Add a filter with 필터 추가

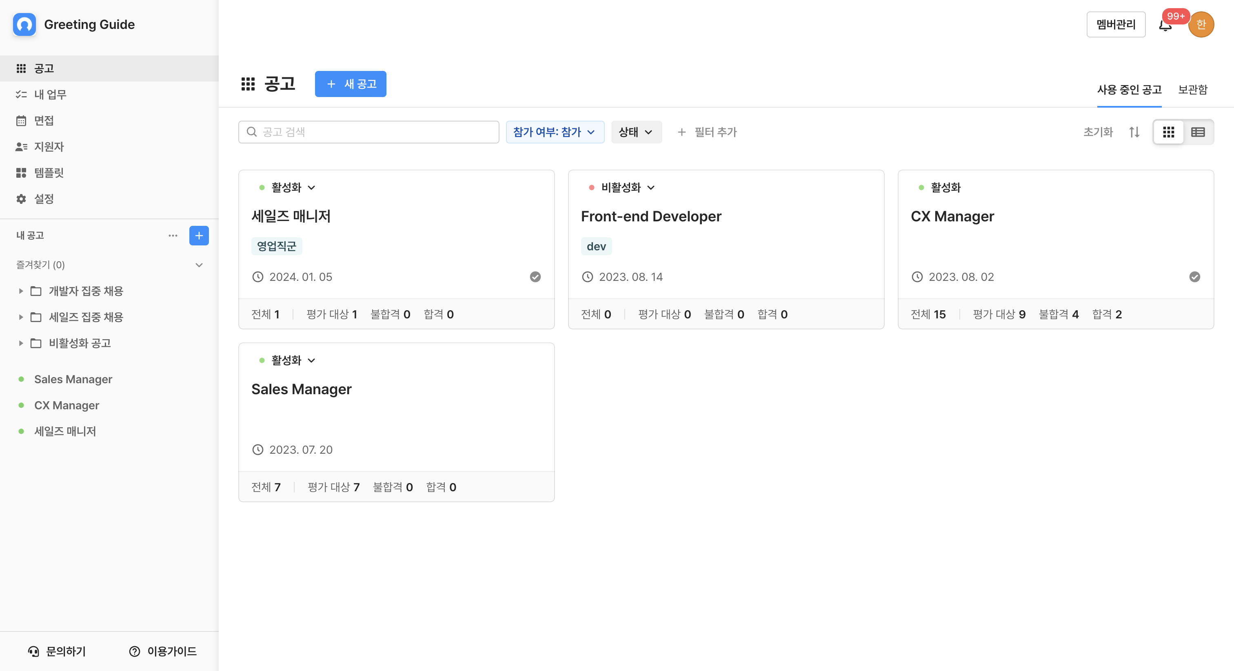click(707, 132)
